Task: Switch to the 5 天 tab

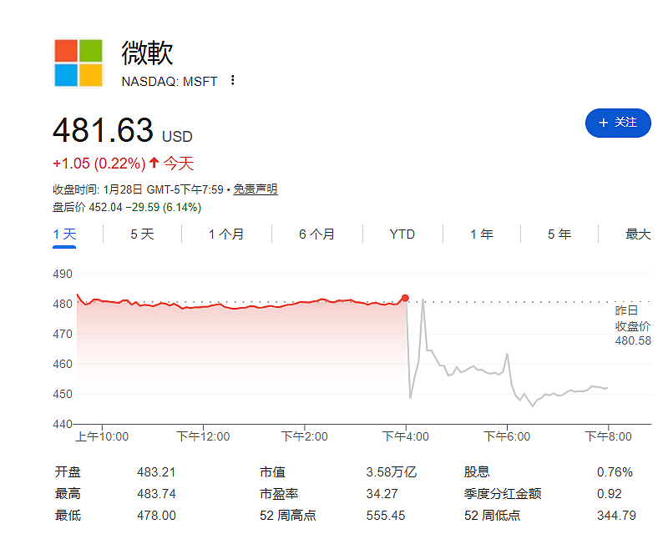Action: [x=142, y=234]
